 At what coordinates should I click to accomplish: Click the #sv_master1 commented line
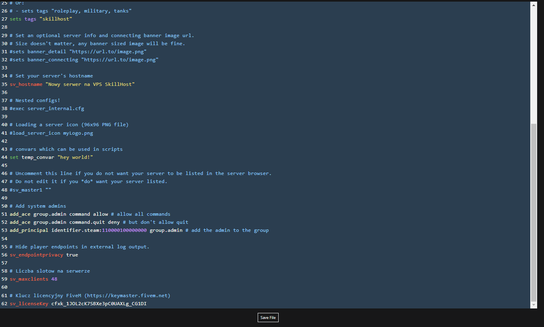[30, 190]
